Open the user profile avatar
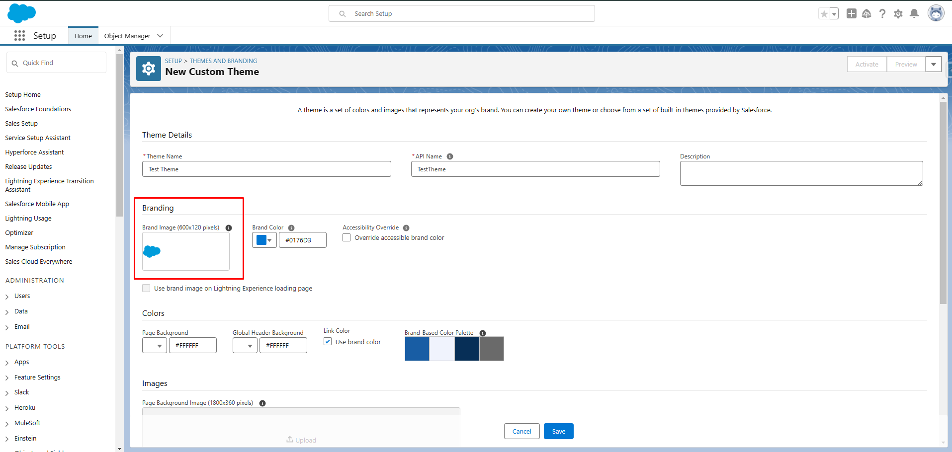 point(936,13)
